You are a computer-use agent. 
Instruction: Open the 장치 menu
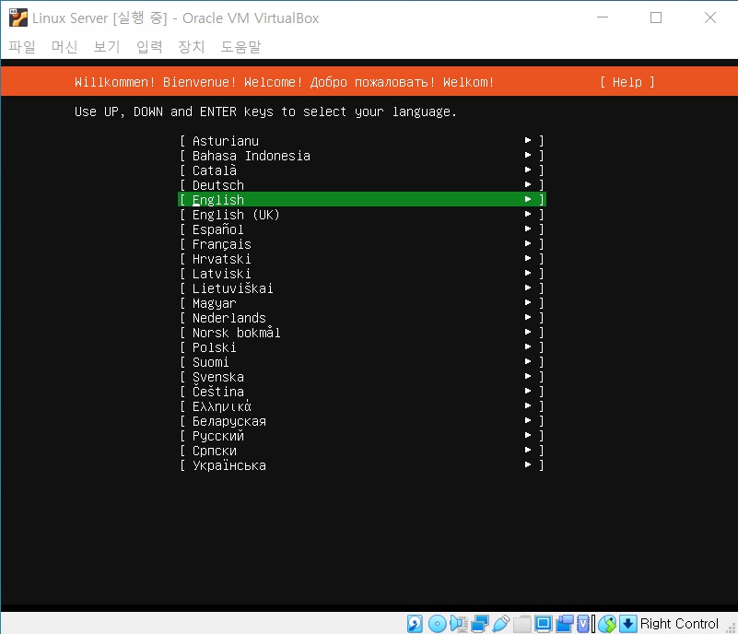[x=192, y=47]
